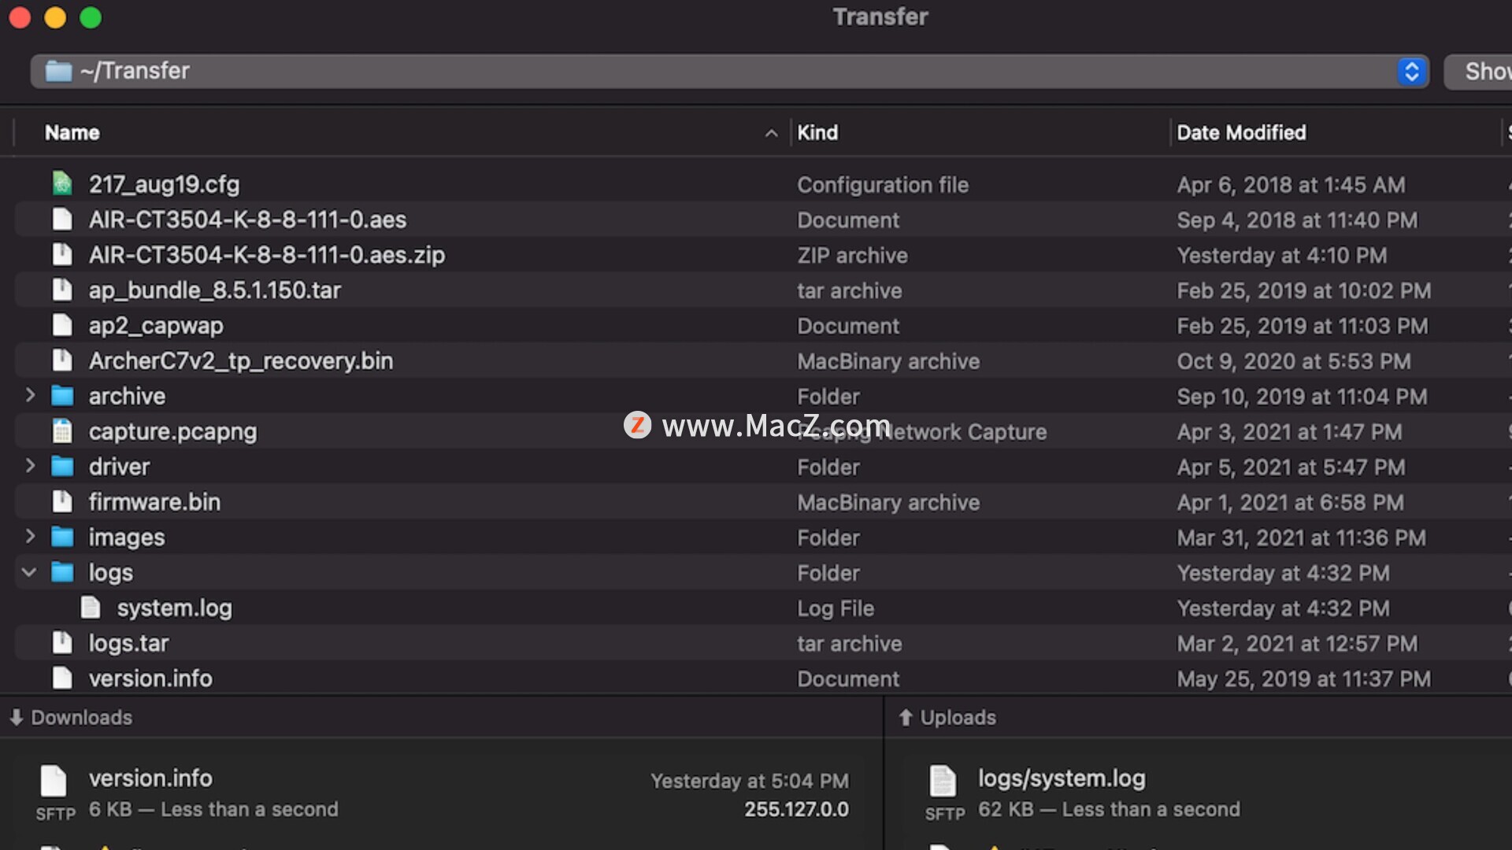Screen dimensions: 1512x850
Task: Click the Show button
Action: [1479, 72]
